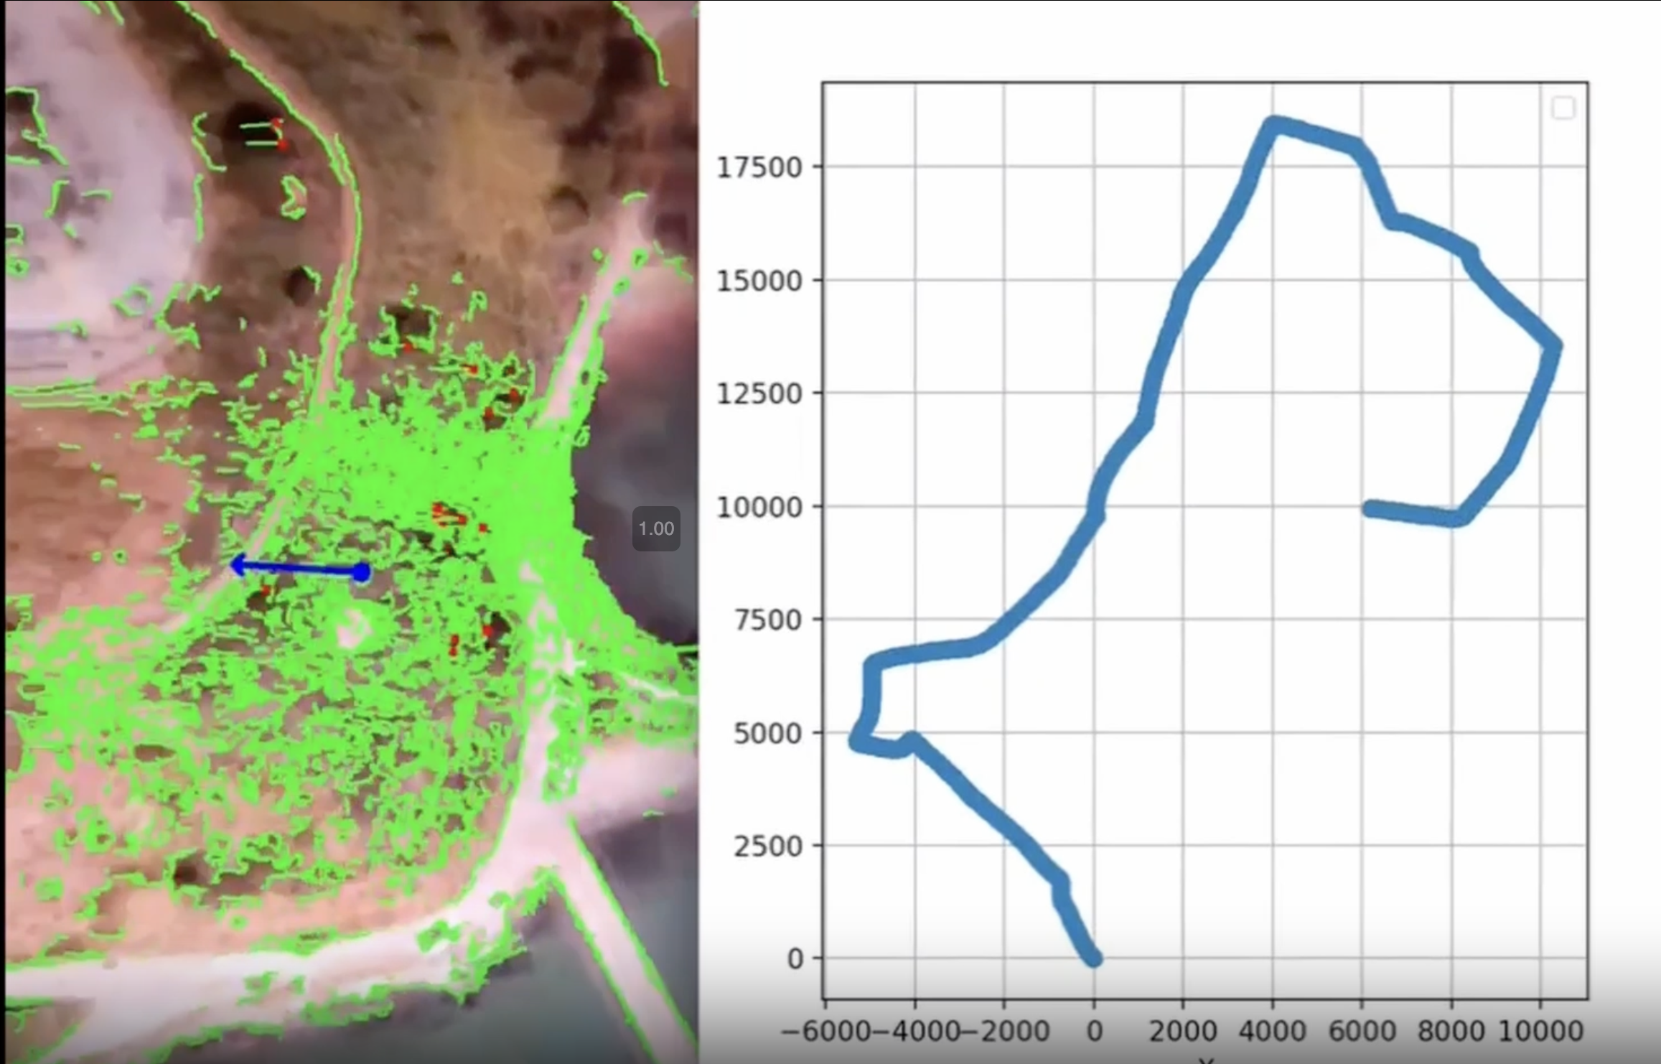This screenshot has height=1064, width=1661.
Task: Click the 8000 x-axis tick label
Action: (1451, 1031)
